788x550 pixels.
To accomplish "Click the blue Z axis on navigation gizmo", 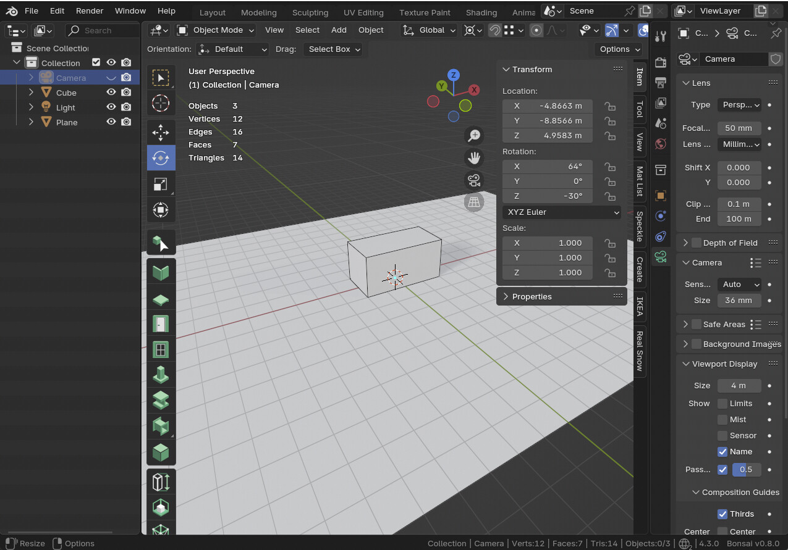I will click(x=454, y=75).
